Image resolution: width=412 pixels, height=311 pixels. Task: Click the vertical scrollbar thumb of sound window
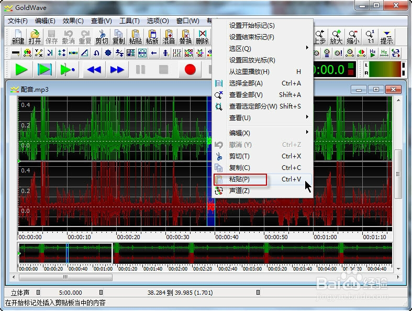398,174
